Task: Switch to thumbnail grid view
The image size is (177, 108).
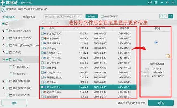Action: tap(161, 16)
